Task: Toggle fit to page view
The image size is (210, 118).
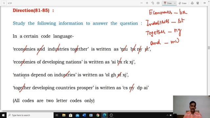Action: coord(158,3)
